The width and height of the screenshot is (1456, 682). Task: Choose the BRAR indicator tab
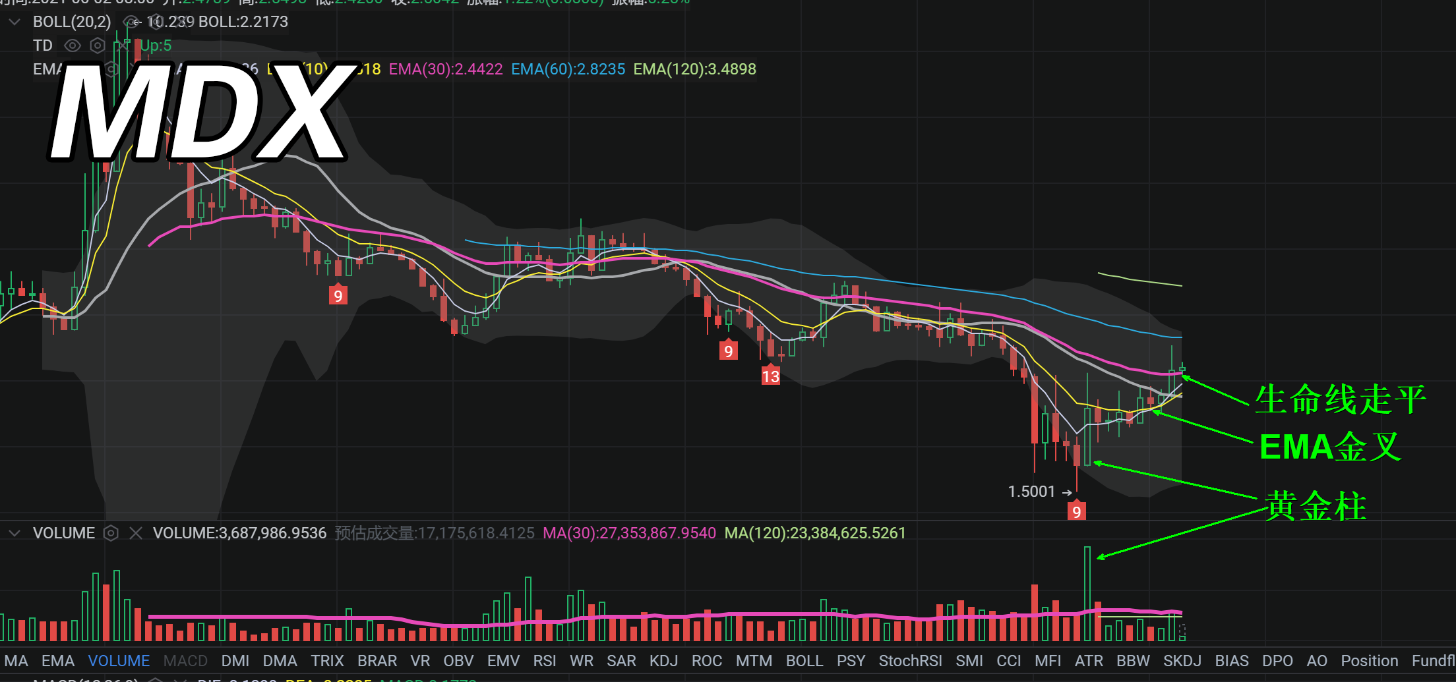point(377,661)
